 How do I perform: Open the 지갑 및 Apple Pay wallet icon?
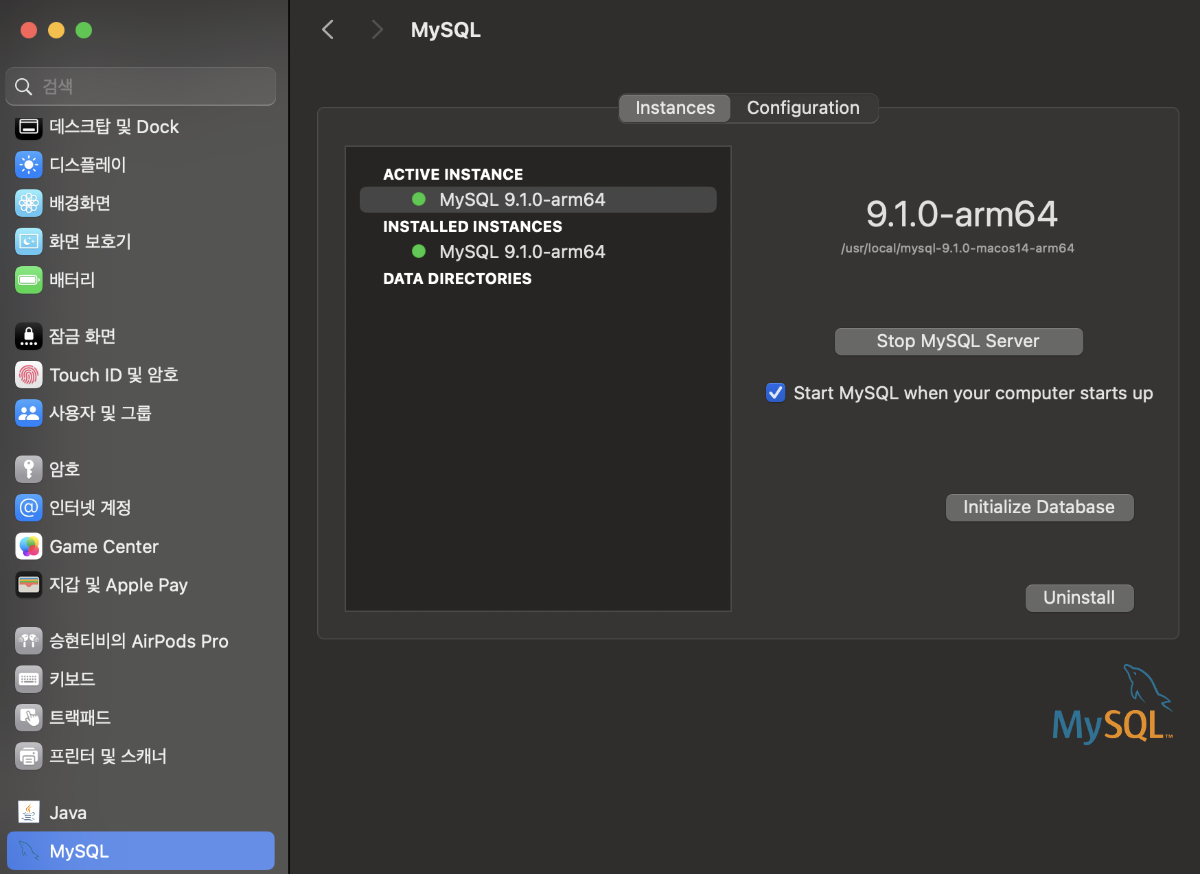click(29, 585)
